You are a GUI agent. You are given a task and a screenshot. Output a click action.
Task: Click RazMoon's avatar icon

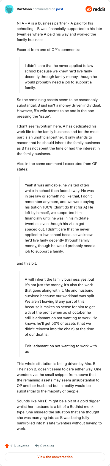tap(9, 9)
